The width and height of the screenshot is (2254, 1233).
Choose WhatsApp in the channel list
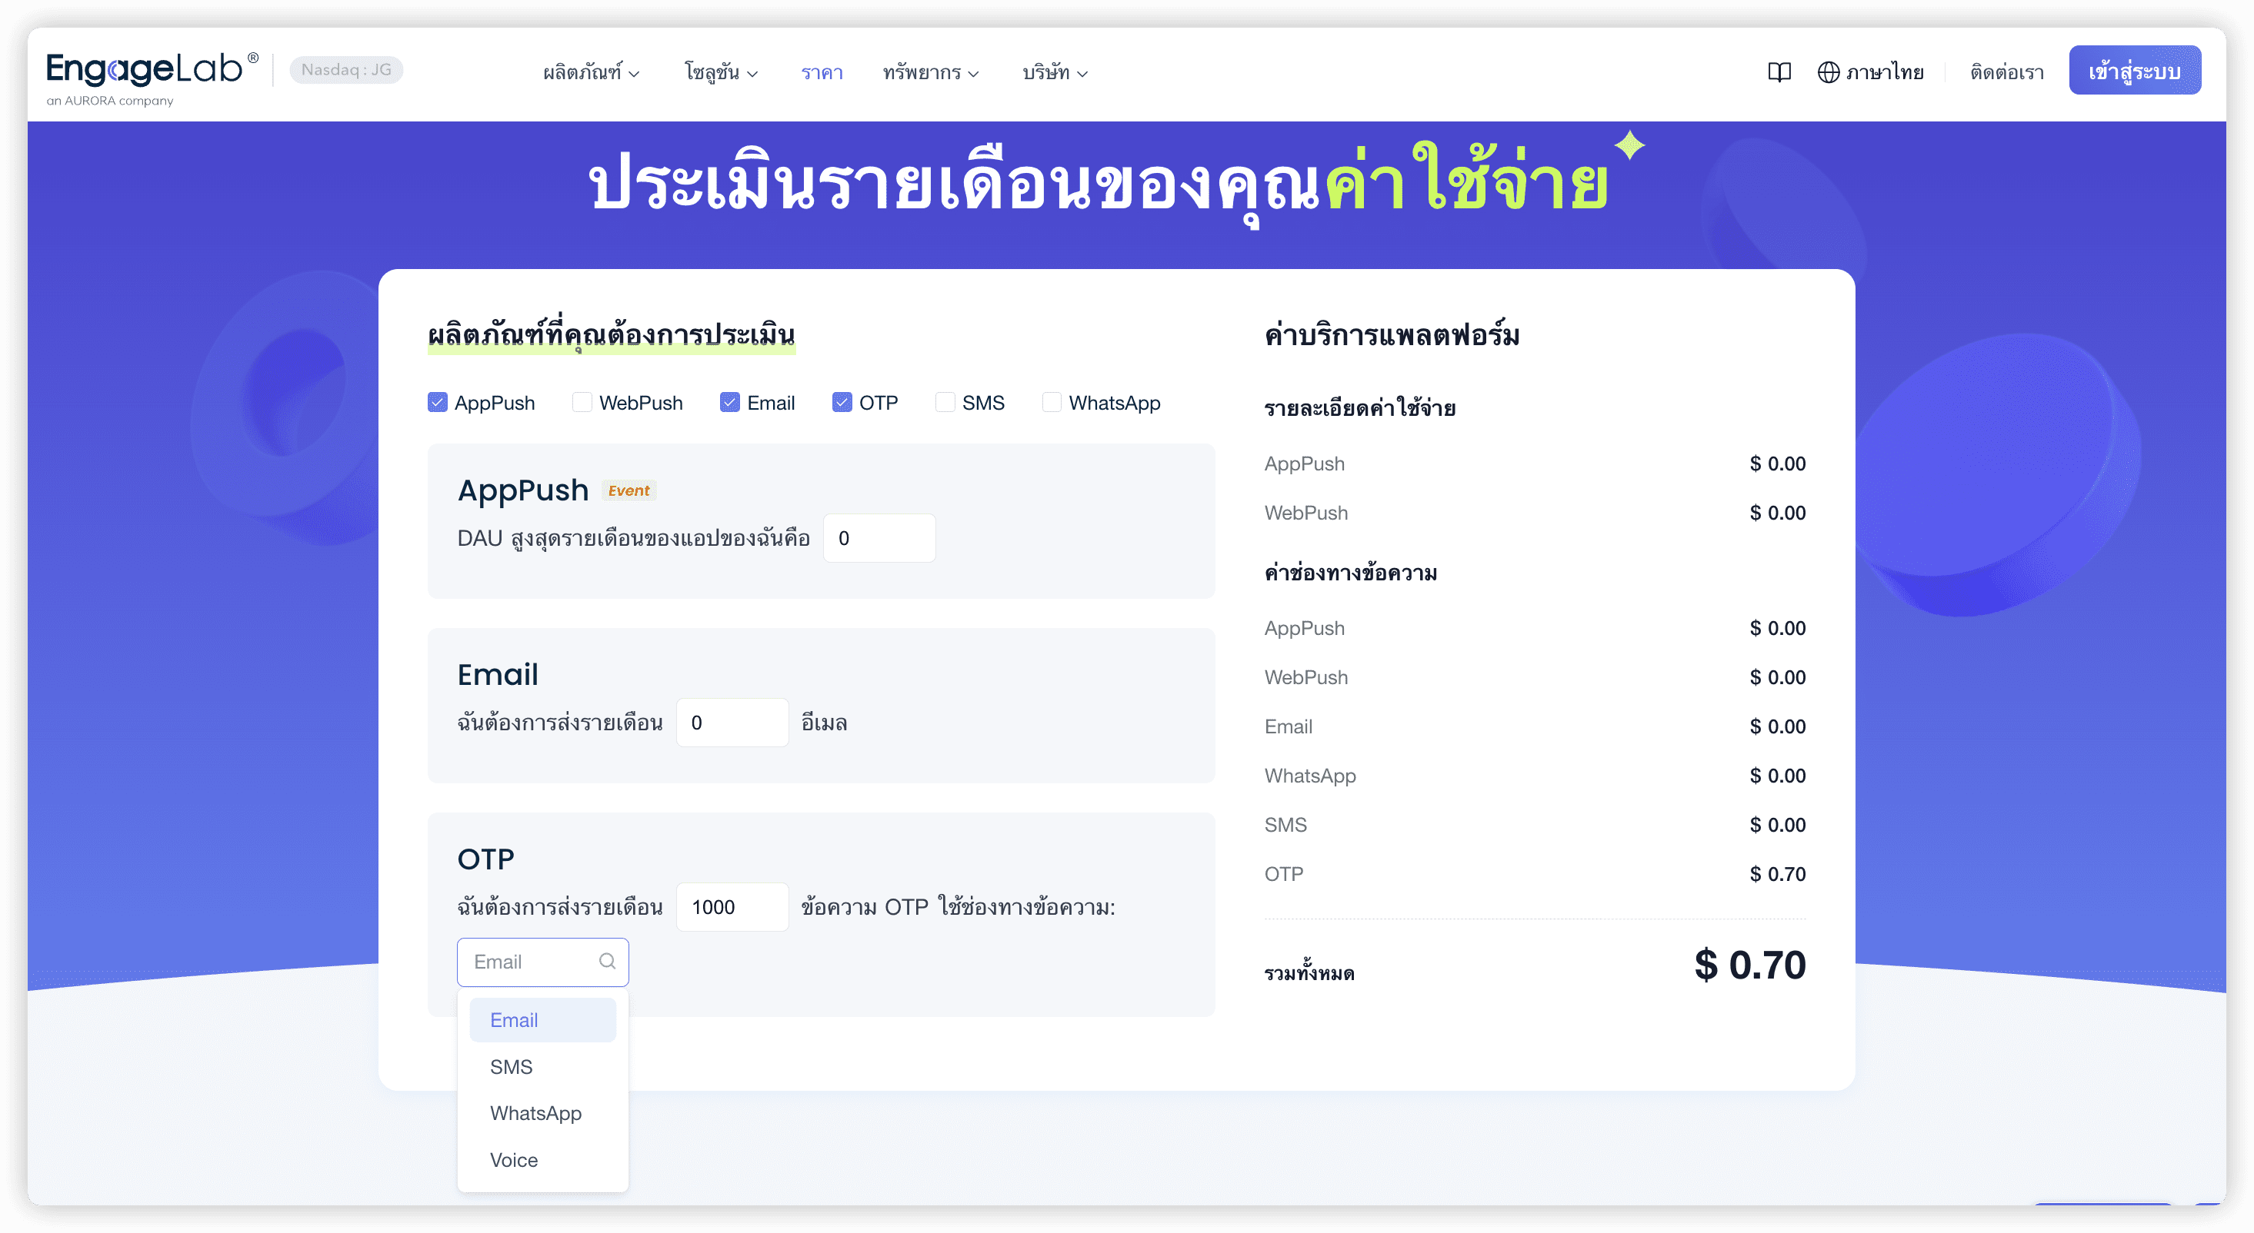point(542,1113)
